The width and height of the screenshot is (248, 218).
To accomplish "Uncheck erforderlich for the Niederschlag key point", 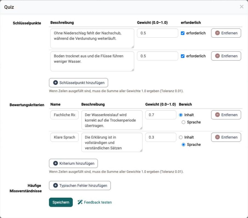I will 182,33.
